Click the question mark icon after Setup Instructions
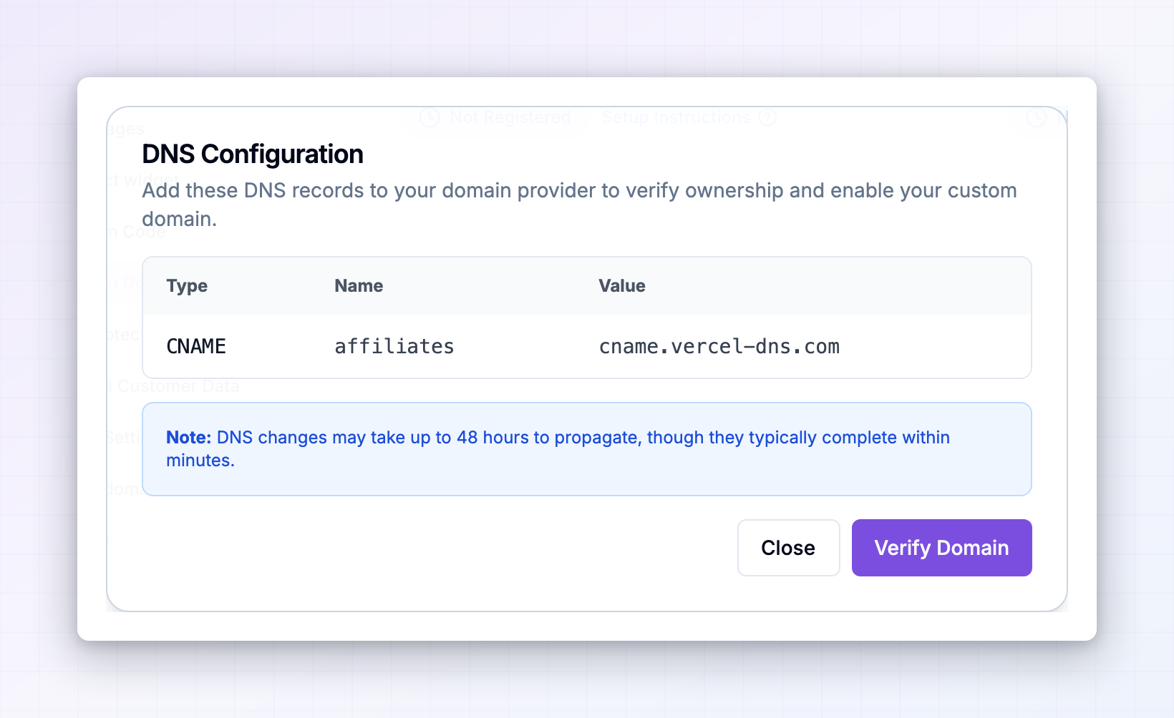1174x718 pixels. coord(767,117)
